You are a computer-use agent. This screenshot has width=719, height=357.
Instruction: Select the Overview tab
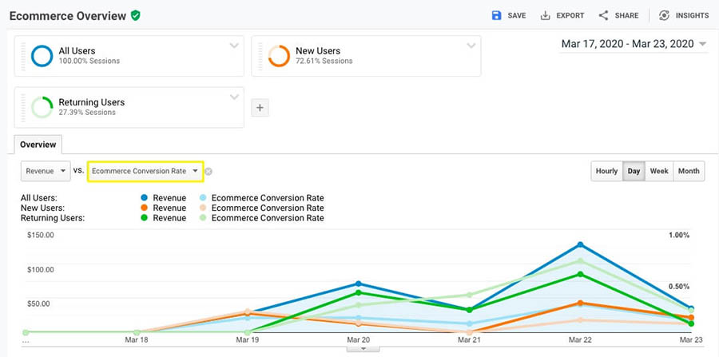click(x=38, y=145)
